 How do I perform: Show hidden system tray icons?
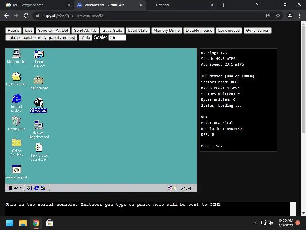tap(255, 223)
